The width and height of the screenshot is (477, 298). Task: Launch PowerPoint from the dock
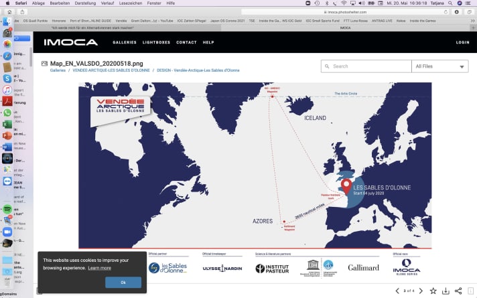click(7, 135)
